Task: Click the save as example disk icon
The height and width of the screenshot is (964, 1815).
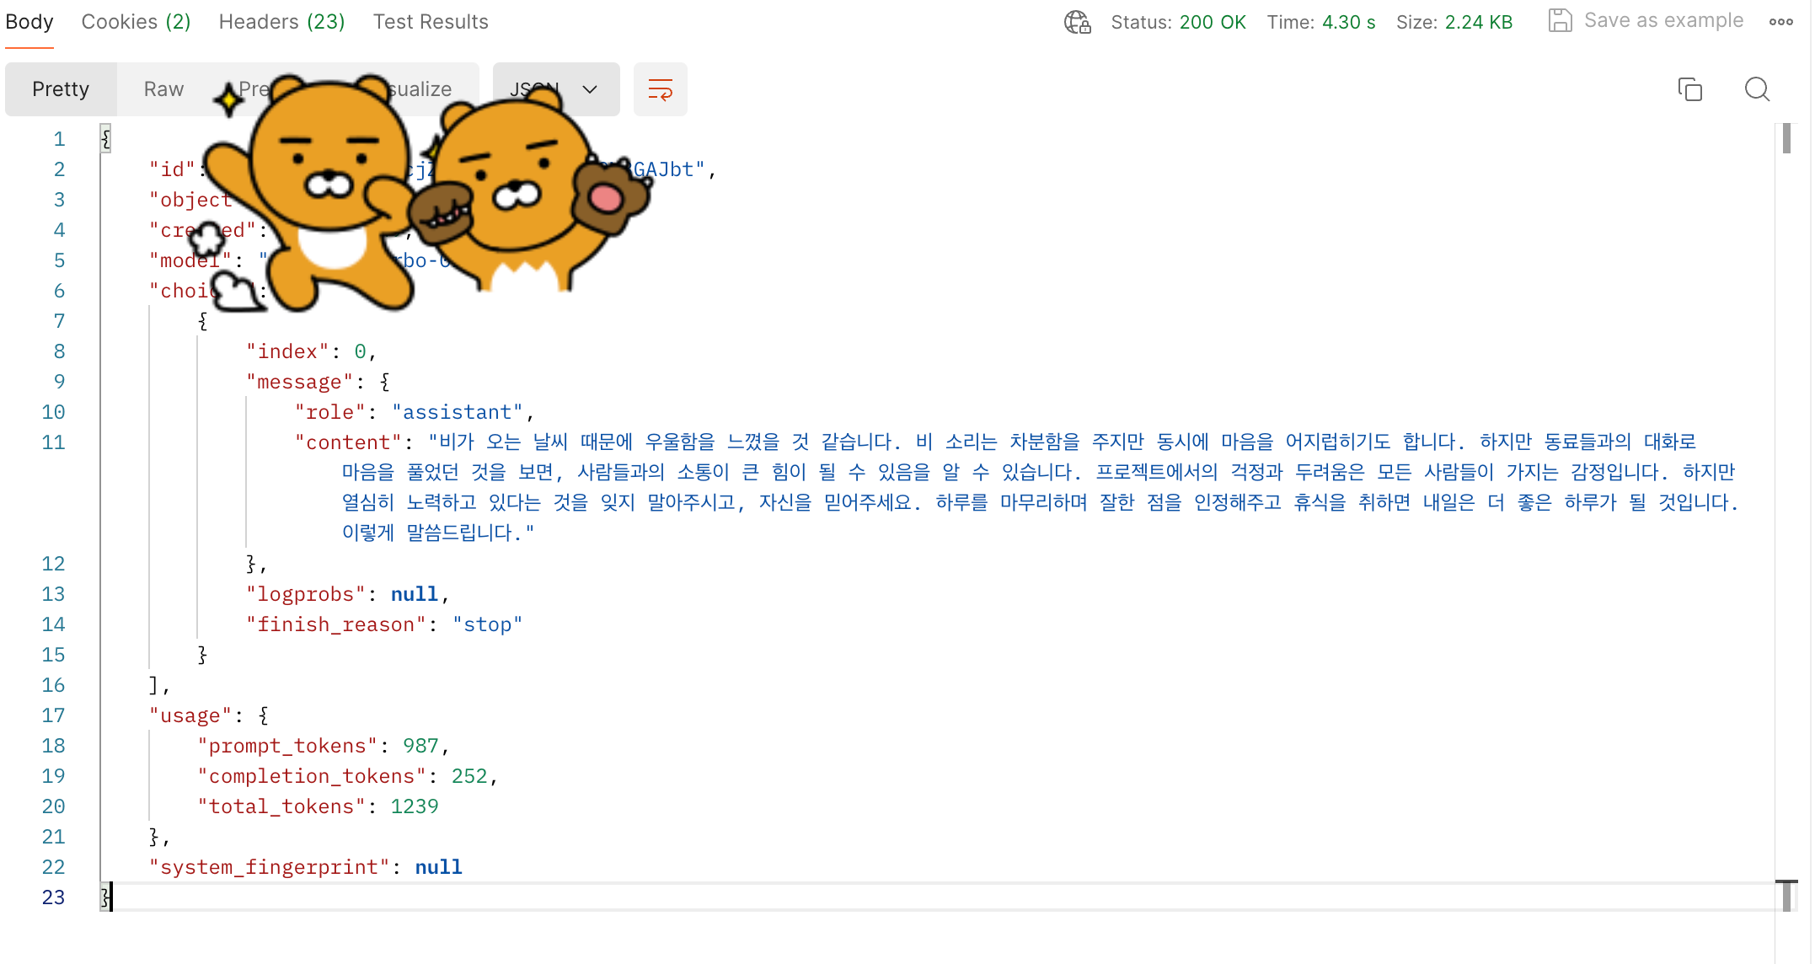Action: [x=1560, y=21]
